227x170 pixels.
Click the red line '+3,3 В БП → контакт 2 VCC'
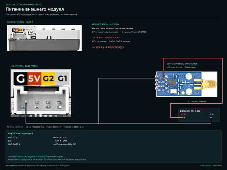(x=105, y=37)
